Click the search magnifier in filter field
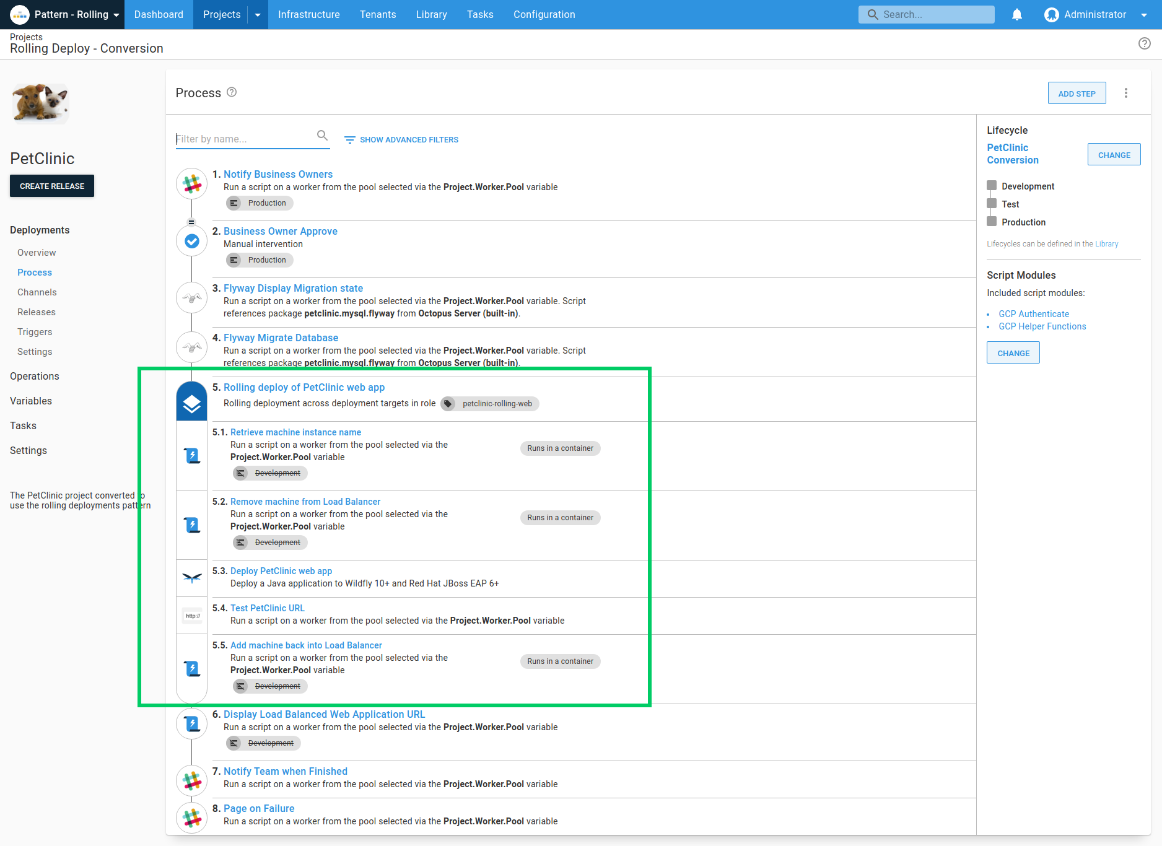The width and height of the screenshot is (1162, 846). point(322,136)
